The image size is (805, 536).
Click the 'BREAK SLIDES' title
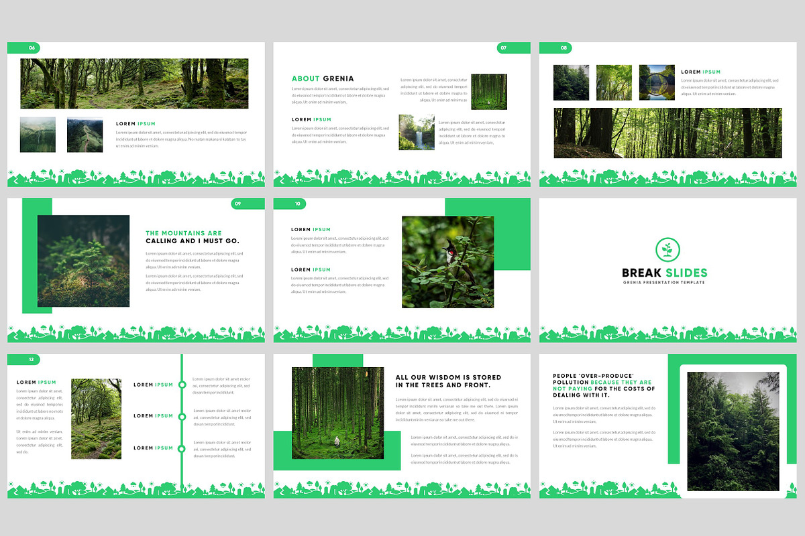[x=665, y=273]
